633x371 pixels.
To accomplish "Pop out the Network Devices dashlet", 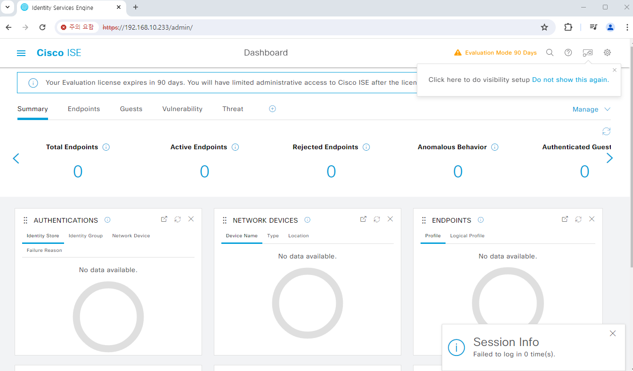I will (x=363, y=219).
